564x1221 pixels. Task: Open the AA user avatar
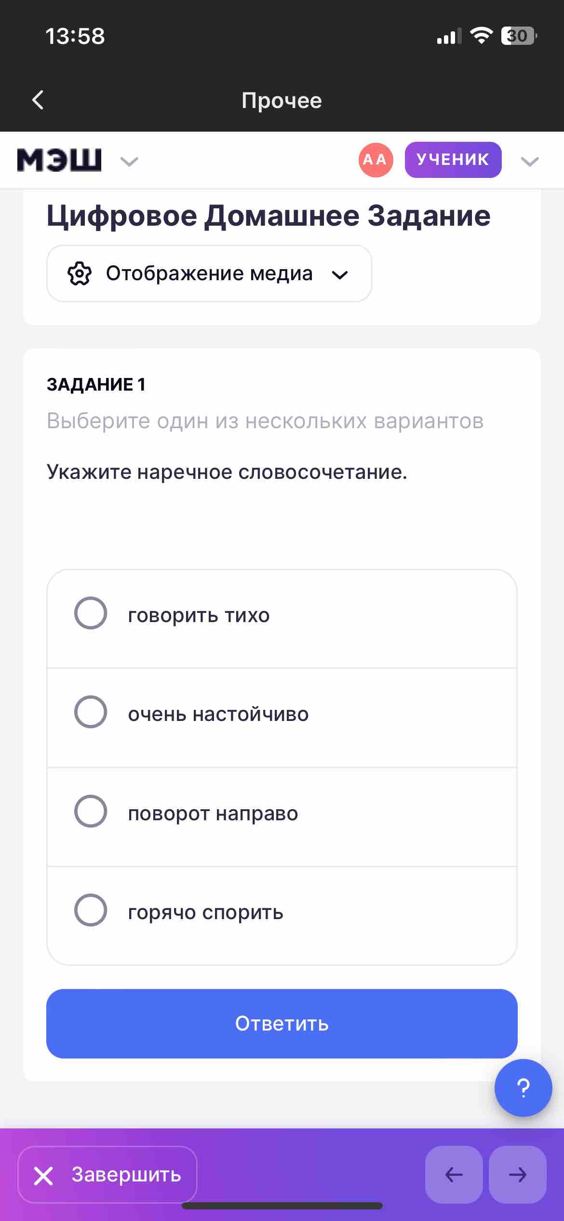376,160
